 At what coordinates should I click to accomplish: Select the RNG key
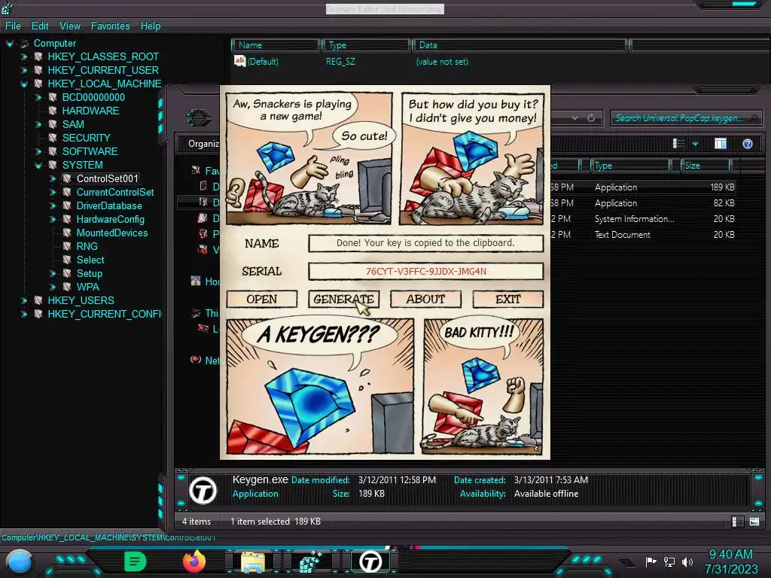point(87,246)
